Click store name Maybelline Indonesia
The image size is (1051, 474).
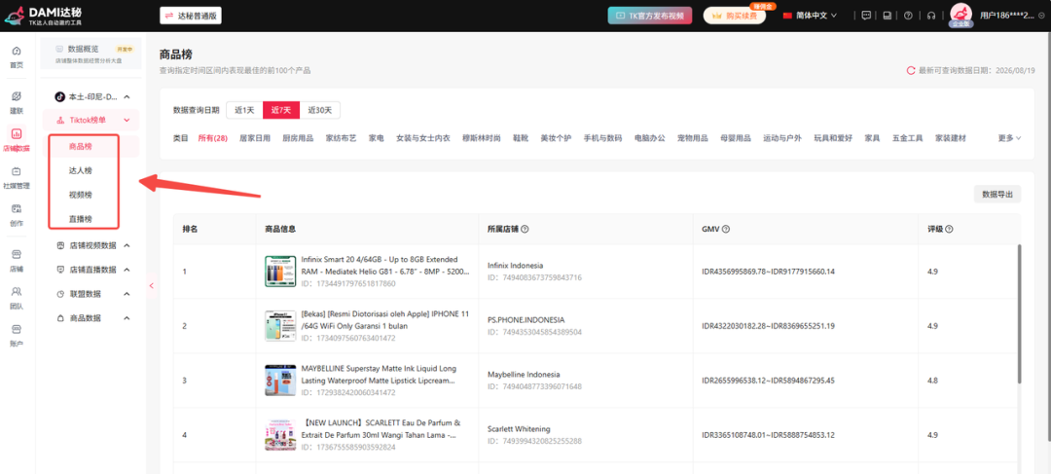(524, 374)
